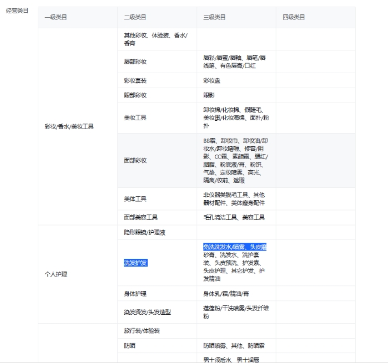
Task: Click the 美体工具 category cell
Action: 135,198
